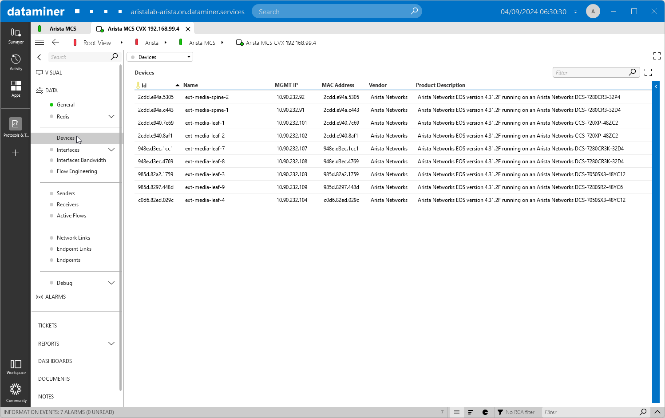The width and height of the screenshot is (665, 418).
Task: Open the Senders page
Action: pos(66,193)
